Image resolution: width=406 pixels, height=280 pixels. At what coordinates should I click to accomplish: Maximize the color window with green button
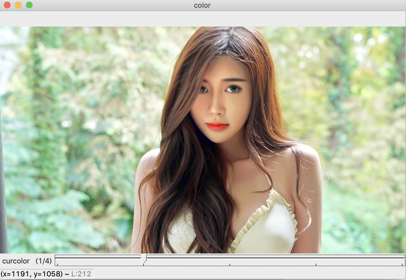(x=29, y=5)
